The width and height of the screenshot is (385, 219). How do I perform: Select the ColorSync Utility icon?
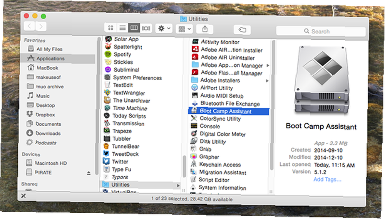click(194, 118)
